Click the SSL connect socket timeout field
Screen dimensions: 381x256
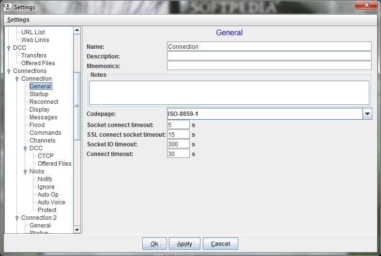tap(178, 135)
